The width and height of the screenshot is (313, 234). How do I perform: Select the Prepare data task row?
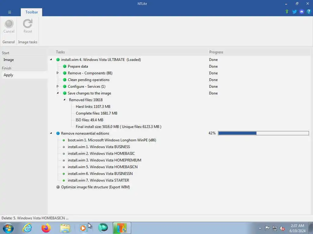[x=78, y=66]
